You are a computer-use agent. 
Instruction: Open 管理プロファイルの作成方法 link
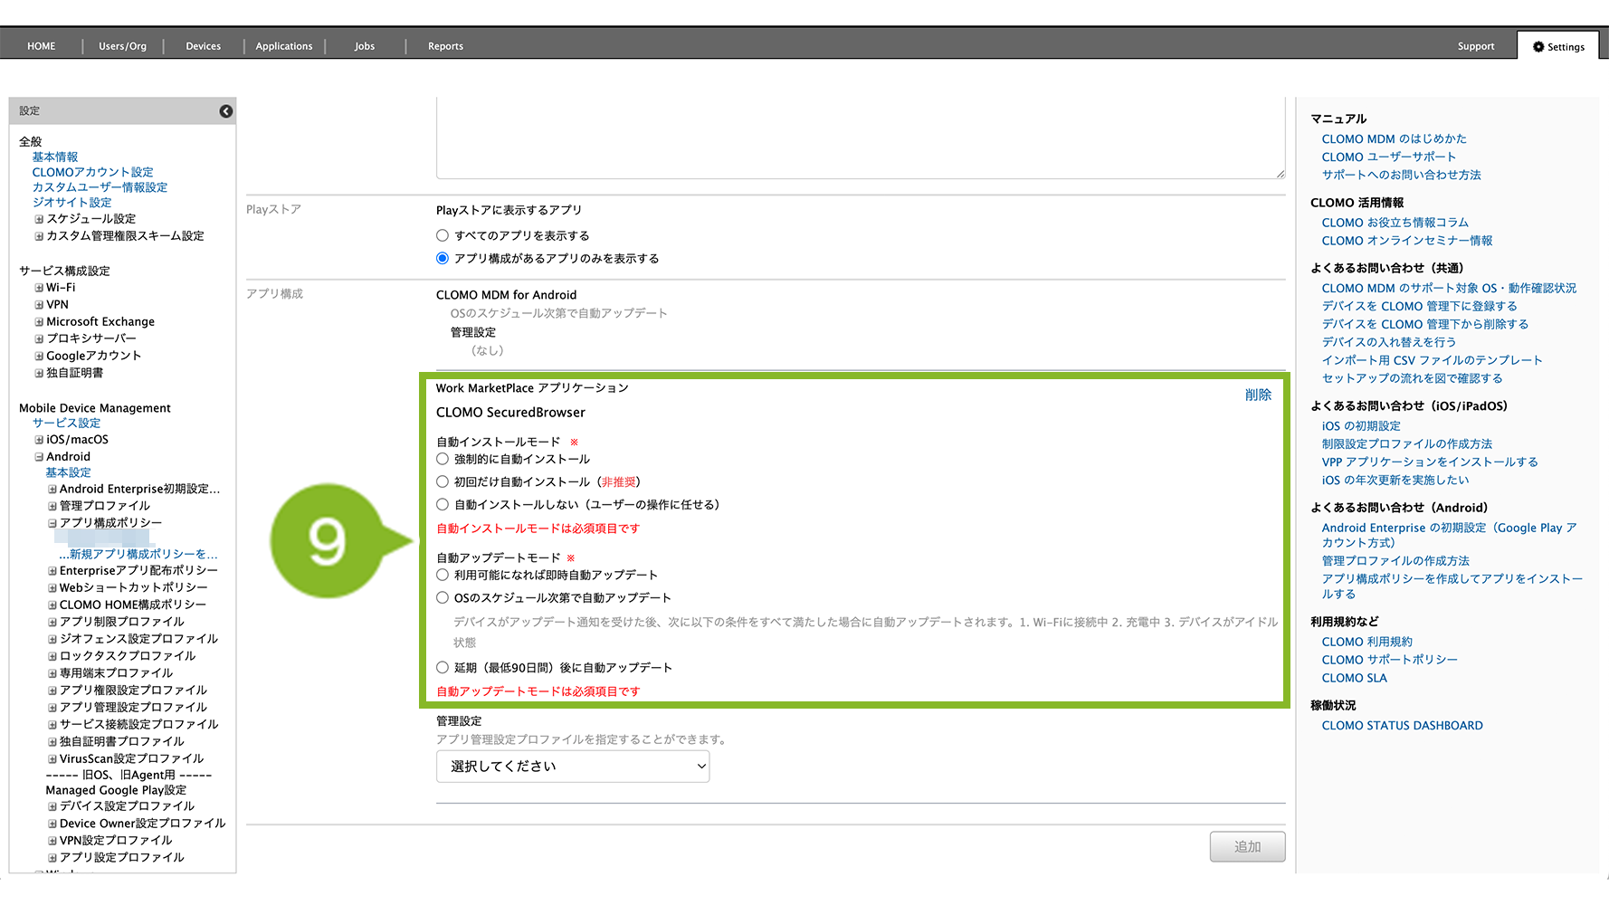[x=1395, y=561]
